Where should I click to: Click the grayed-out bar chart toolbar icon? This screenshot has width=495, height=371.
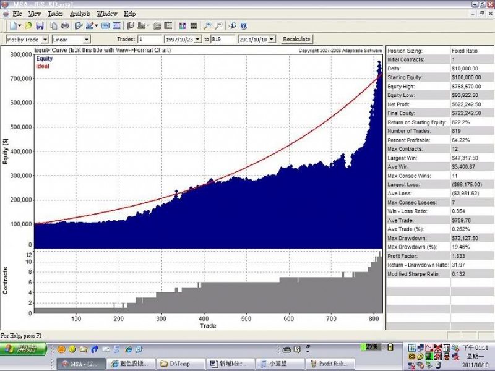(142, 26)
